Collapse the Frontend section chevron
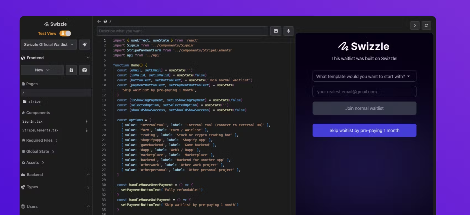The width and height of the screenshot is (470, 215). (88, 58)
